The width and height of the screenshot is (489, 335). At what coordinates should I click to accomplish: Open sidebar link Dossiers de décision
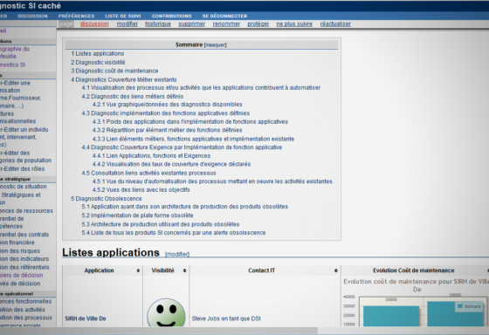(22, 275)
